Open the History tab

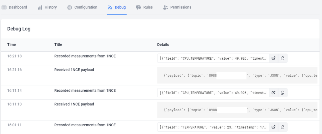(x=51, y=7)
